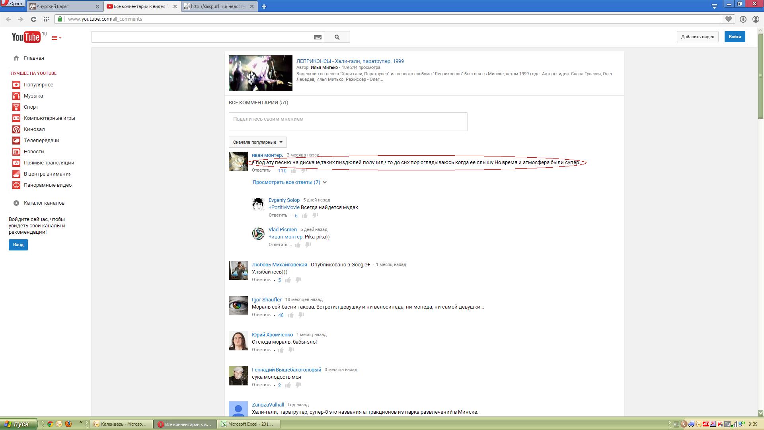The image size is (764, 430).
Task: Click the Главная home icon
Action: tap(16, 58)
